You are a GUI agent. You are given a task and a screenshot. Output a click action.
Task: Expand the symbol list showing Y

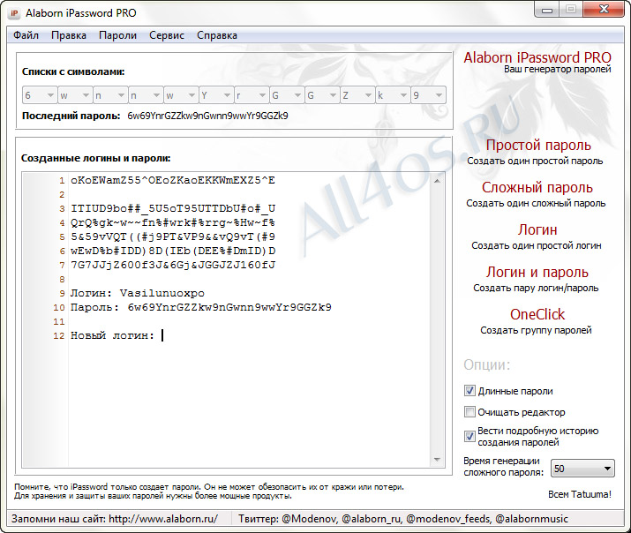pyautogui.click(x=216, y=95)
